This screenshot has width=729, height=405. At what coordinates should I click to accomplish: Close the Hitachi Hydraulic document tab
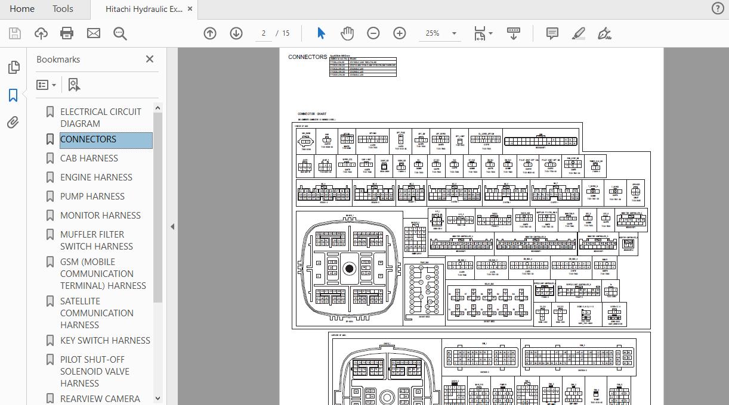pos(190,9)
